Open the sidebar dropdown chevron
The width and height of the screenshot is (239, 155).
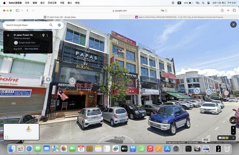[x=22, y=10]
